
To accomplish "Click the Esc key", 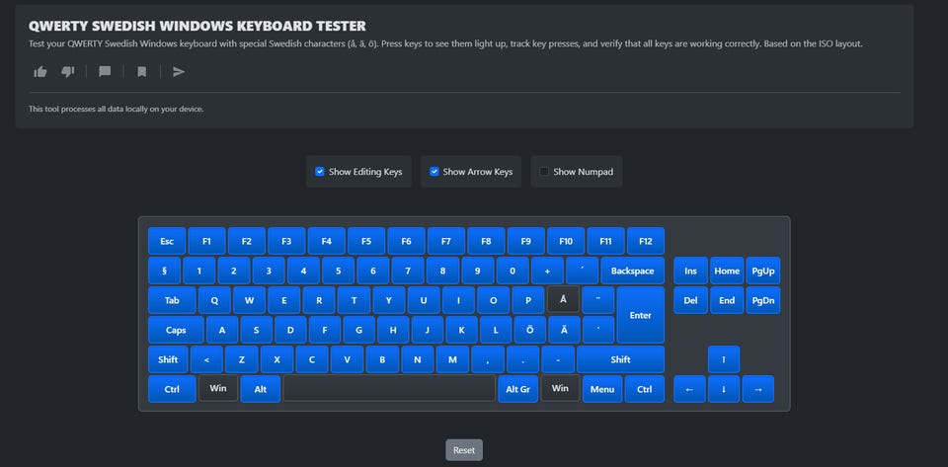I will click(167, 241).
